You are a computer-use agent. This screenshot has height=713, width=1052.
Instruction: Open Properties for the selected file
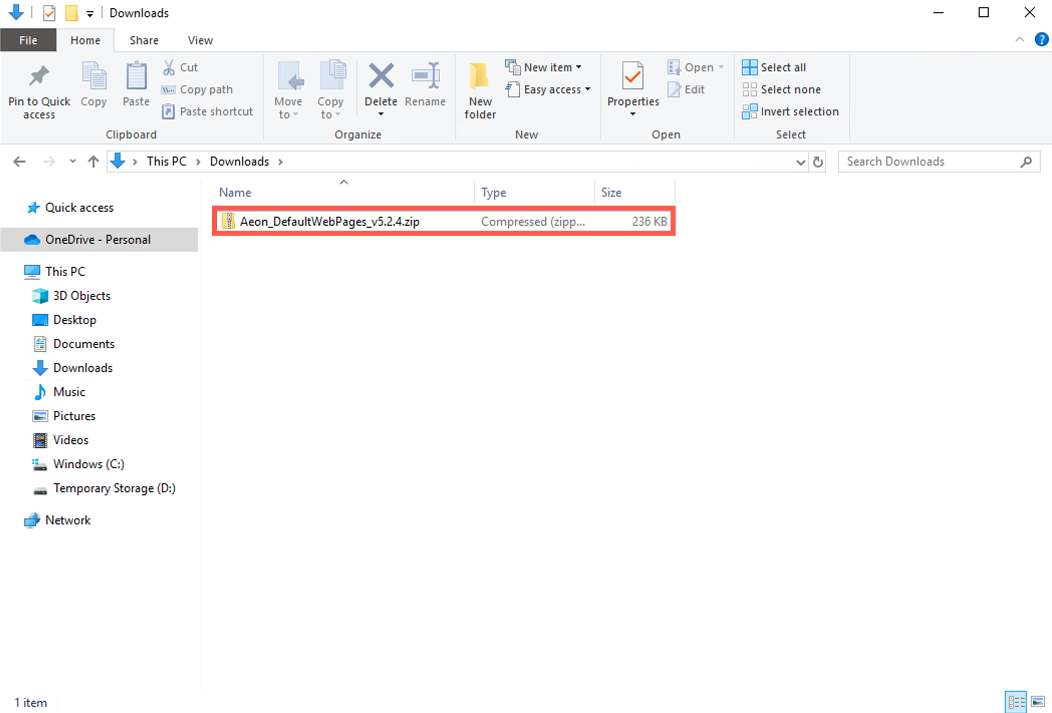(632, 83)
